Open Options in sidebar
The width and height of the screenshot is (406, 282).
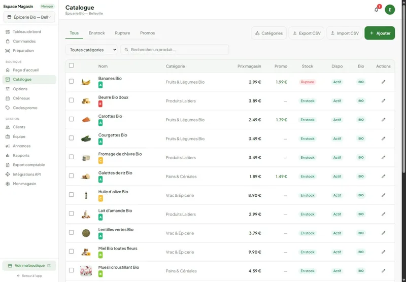29,89
